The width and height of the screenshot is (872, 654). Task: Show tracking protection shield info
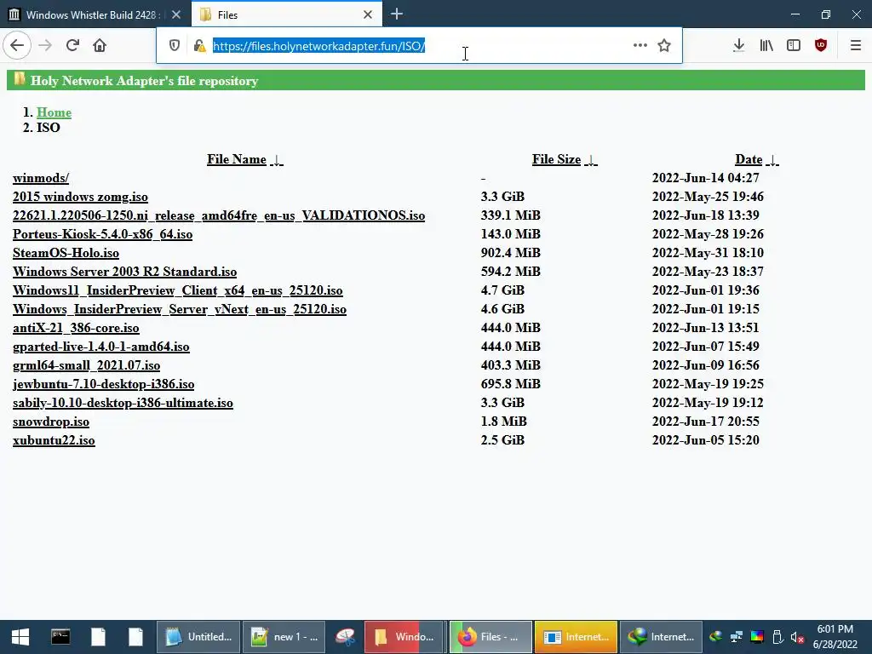[174, 46]
